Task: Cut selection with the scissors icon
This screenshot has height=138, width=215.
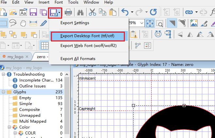Action: (x=92, y=12)
